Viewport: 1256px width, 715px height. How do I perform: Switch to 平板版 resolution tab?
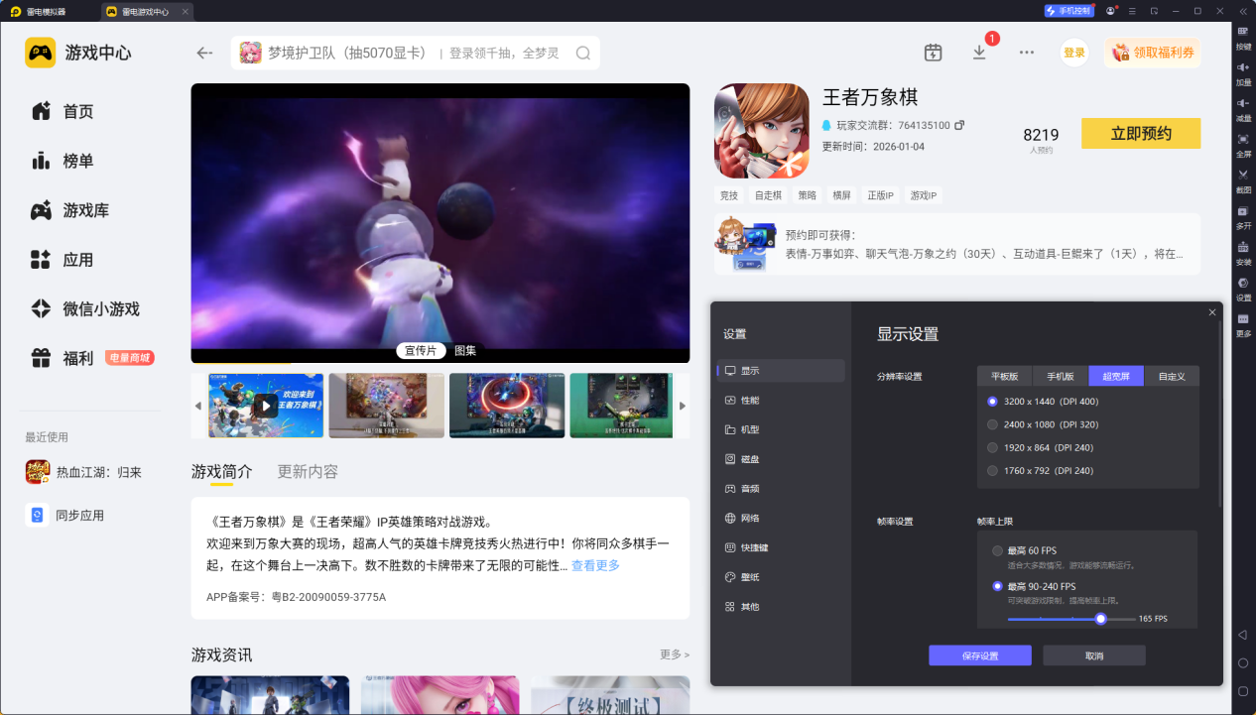(1005, 376)
